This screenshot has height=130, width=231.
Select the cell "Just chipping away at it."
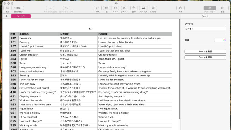[x=135, y=96]
